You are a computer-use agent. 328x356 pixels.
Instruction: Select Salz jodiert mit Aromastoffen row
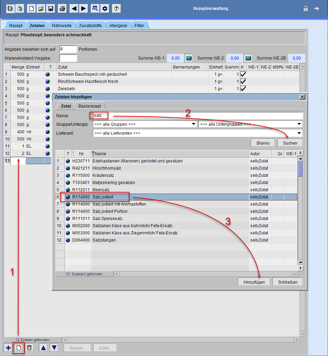[177, 204]
